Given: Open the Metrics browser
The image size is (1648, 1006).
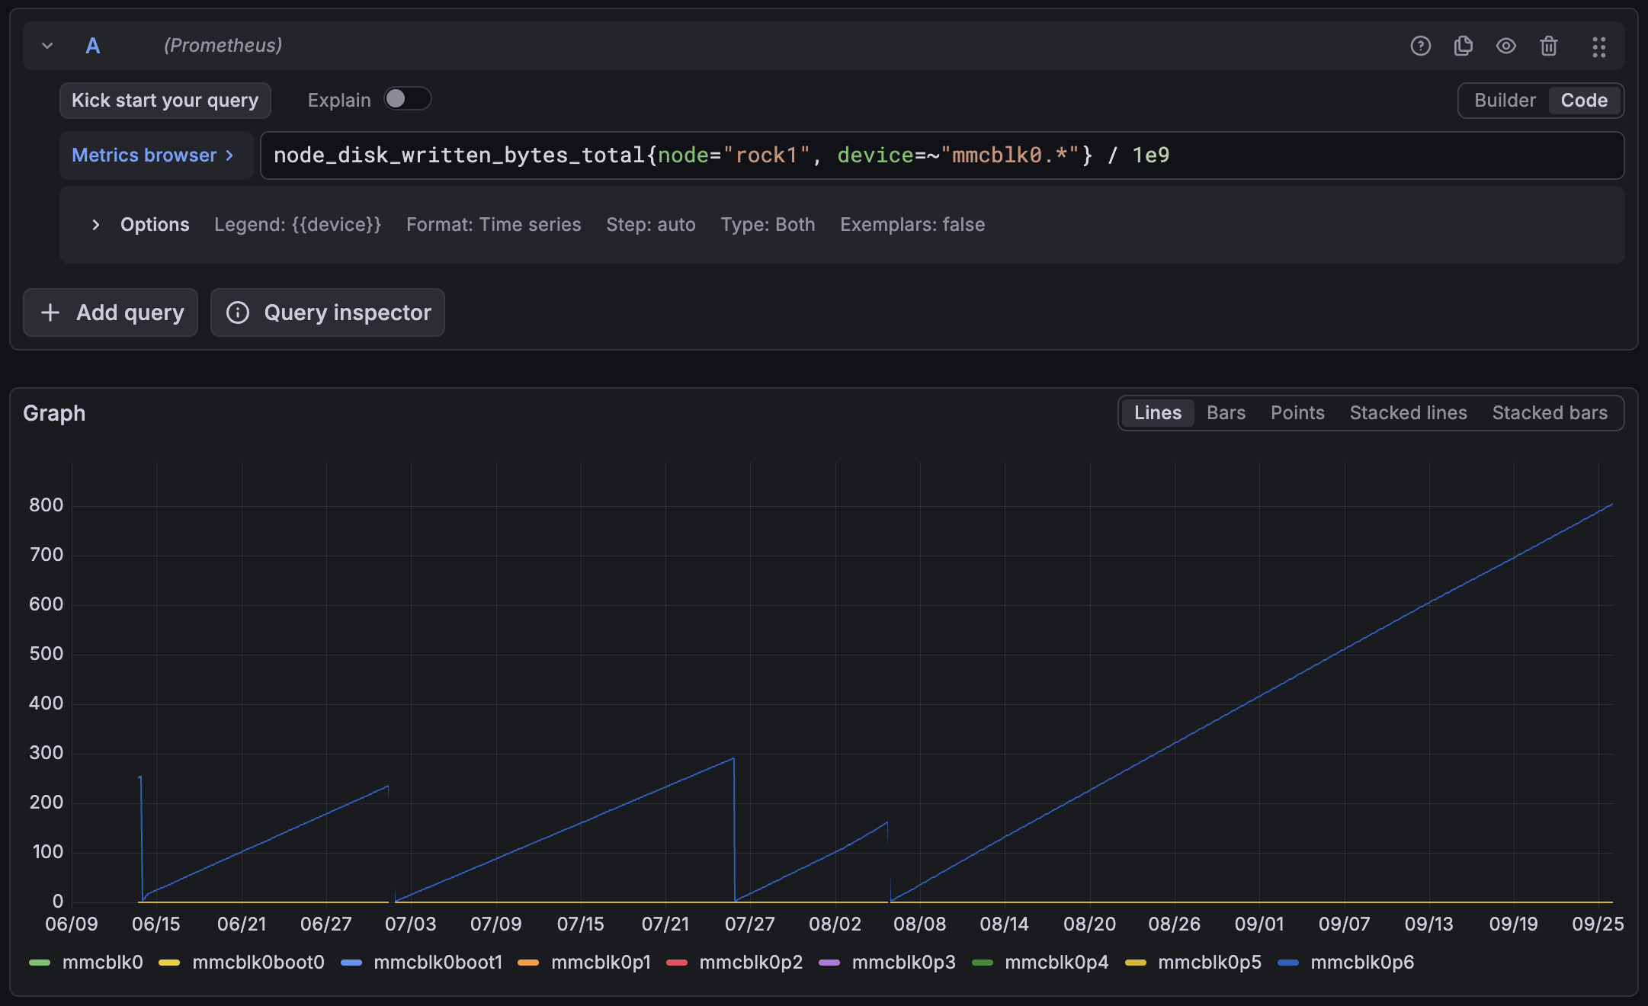Looking at the screenshot, I should click(156, 155).
